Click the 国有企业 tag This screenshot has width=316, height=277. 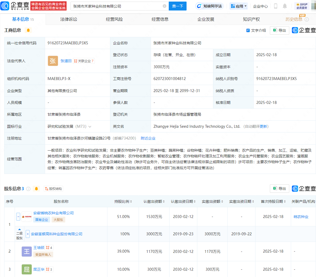[42, 220]
